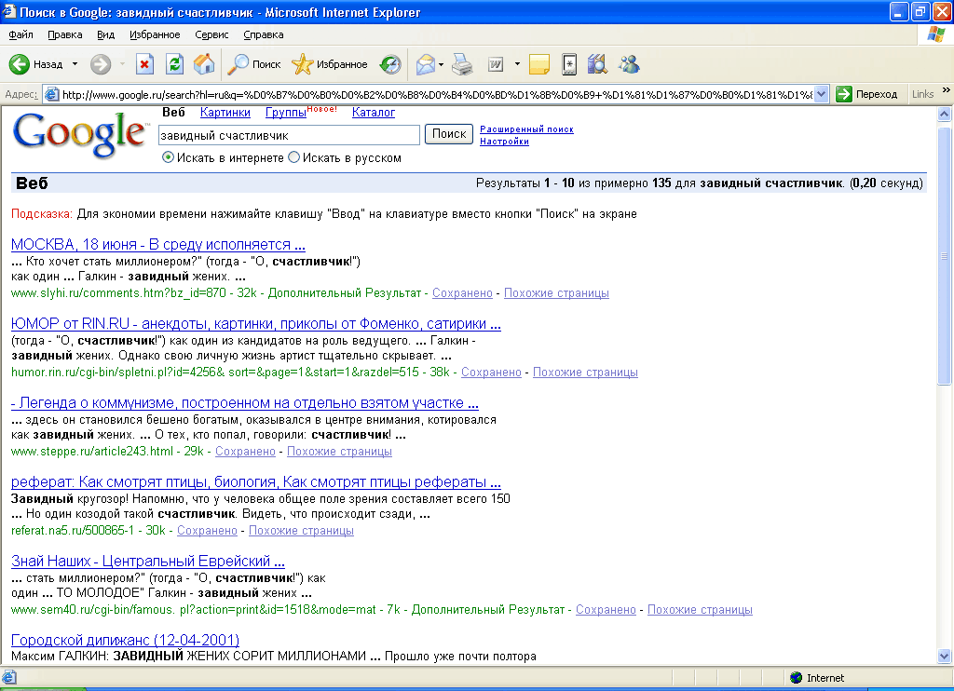Open the Поиск search pane
Viewport: 954px width, 691px height.
pos(253,64)
